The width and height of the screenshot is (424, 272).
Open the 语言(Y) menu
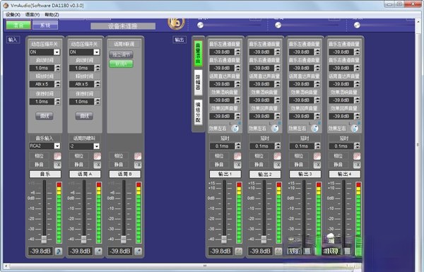point(33,15)
